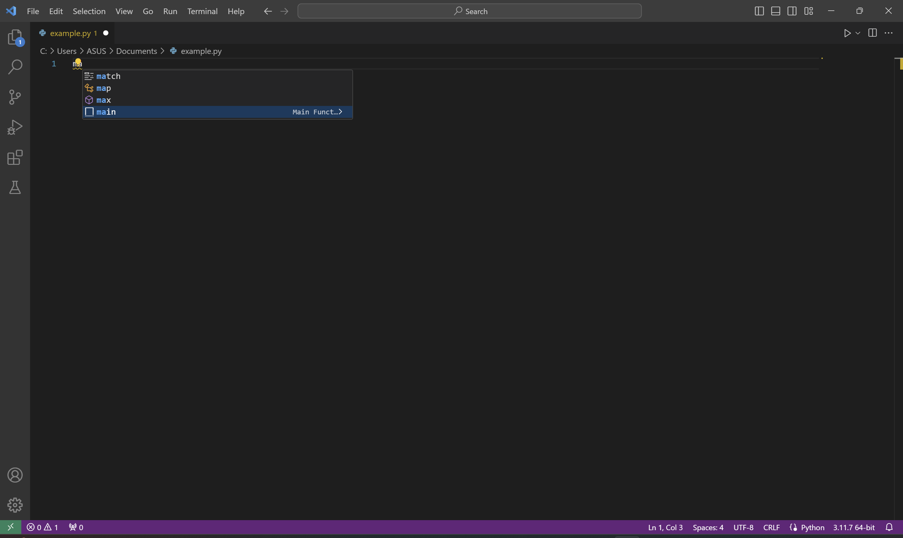Toggle Secondary Side Bar layout button

pos(792,11)
